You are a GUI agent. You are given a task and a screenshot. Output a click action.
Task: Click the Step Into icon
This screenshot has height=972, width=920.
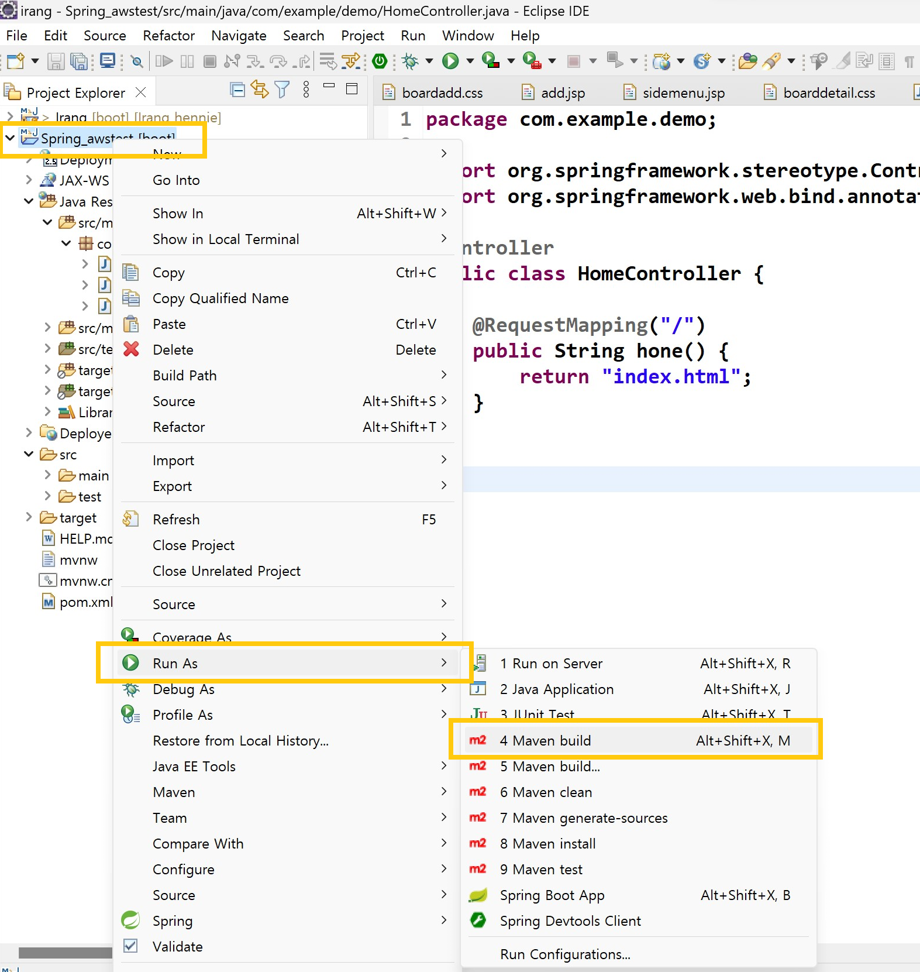[x=255, y=61]
